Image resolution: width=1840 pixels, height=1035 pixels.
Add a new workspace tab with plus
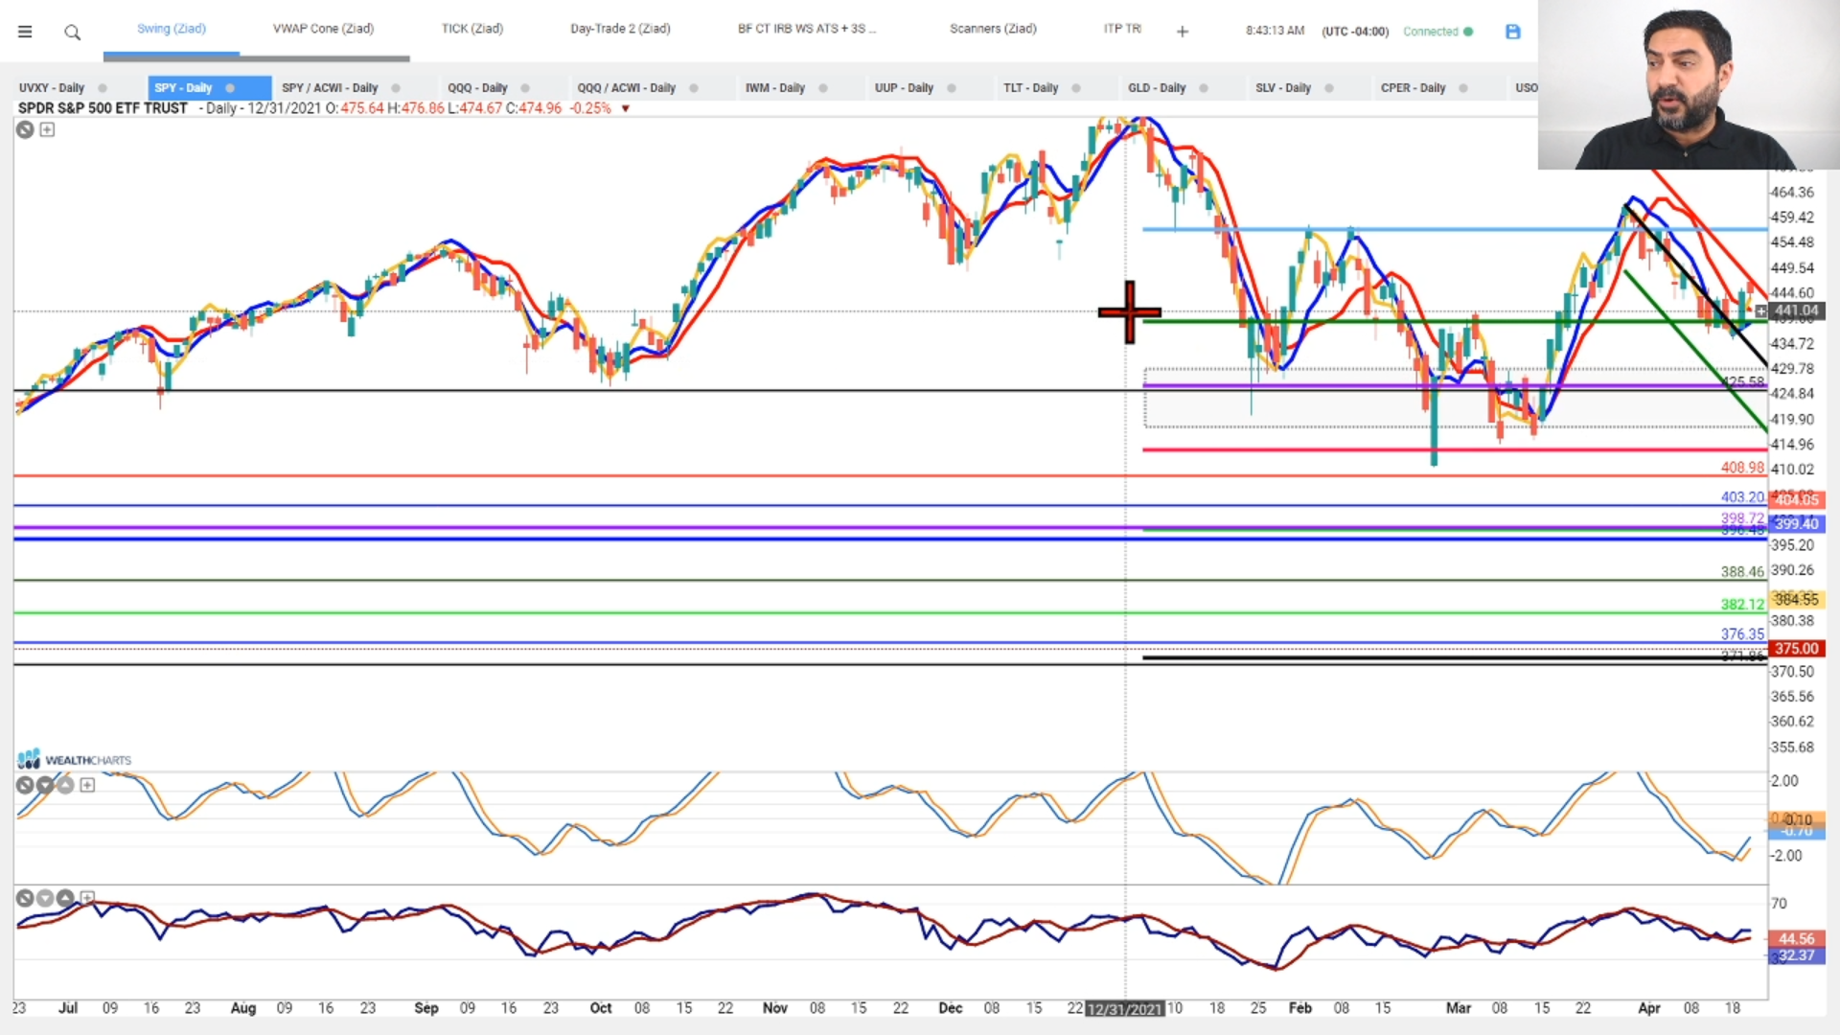1183,32
